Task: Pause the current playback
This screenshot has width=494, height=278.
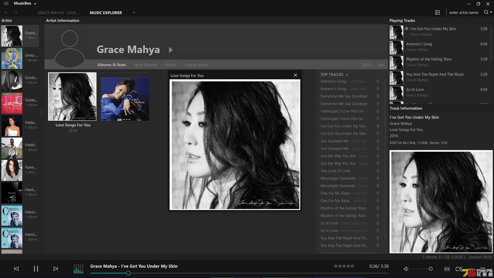Action: [x=36, y=269]
